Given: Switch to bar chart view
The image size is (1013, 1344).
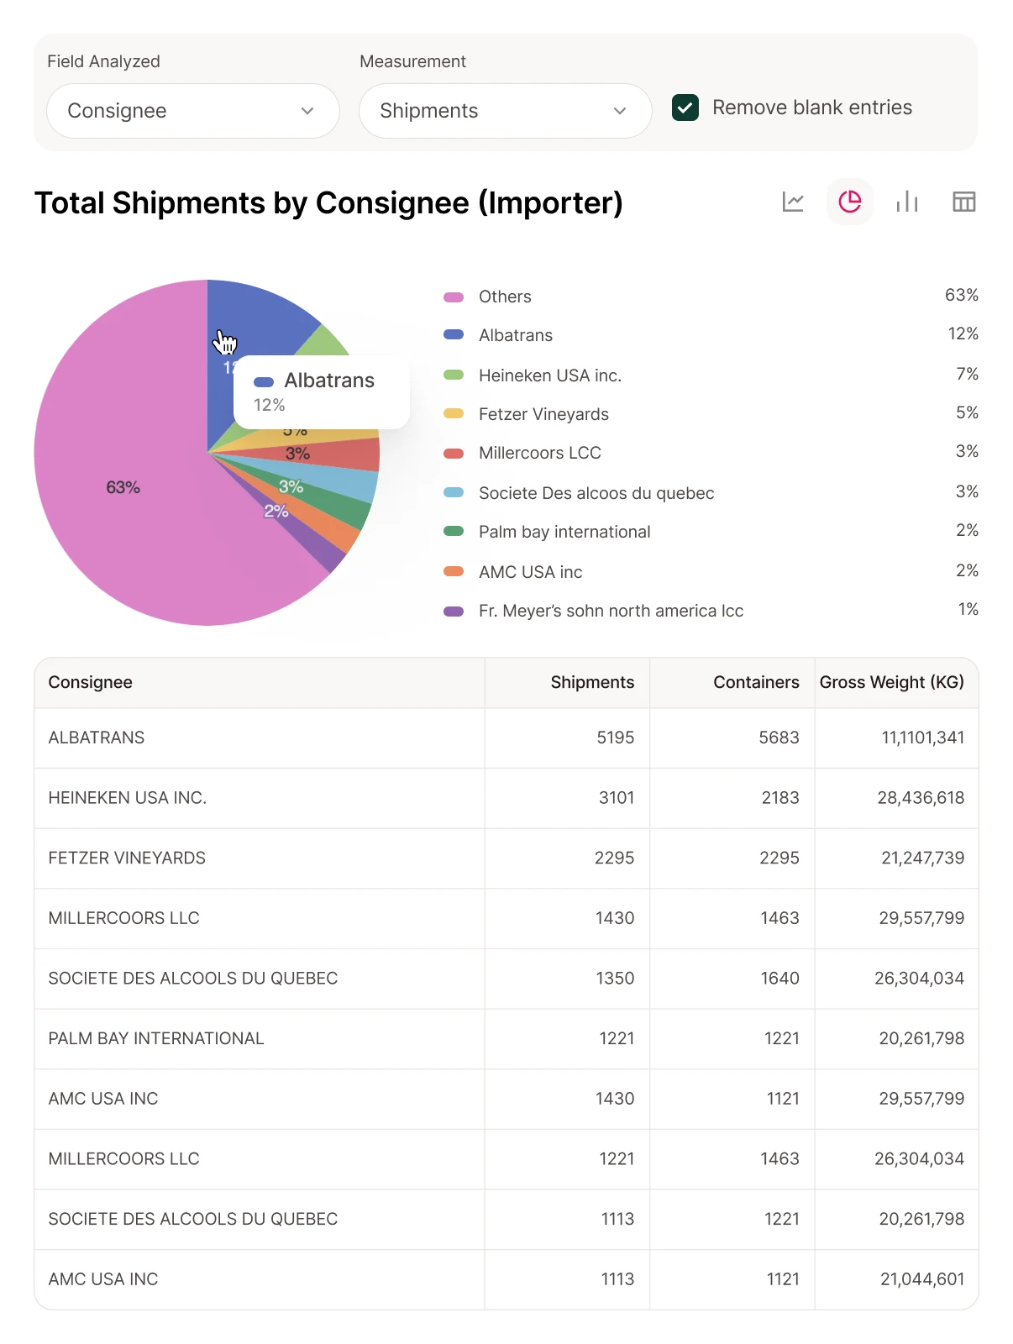Looking at the screenshot, I should click(x=907, y=202).
